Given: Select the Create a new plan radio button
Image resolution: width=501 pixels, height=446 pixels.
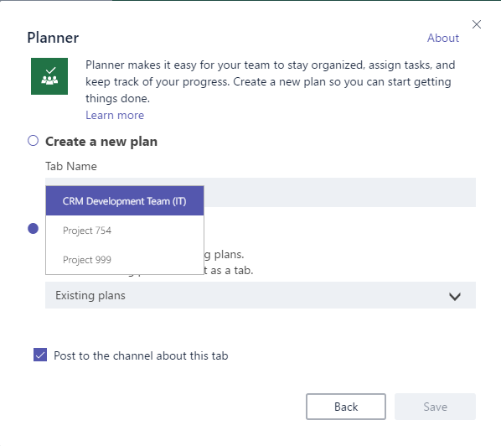Looking at the screenshot, I should tap(33, 141).
